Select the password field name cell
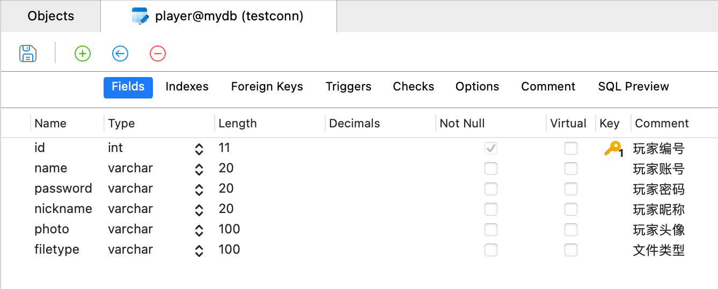The height and width of the screenshot is (289, 718). point(63,189)
